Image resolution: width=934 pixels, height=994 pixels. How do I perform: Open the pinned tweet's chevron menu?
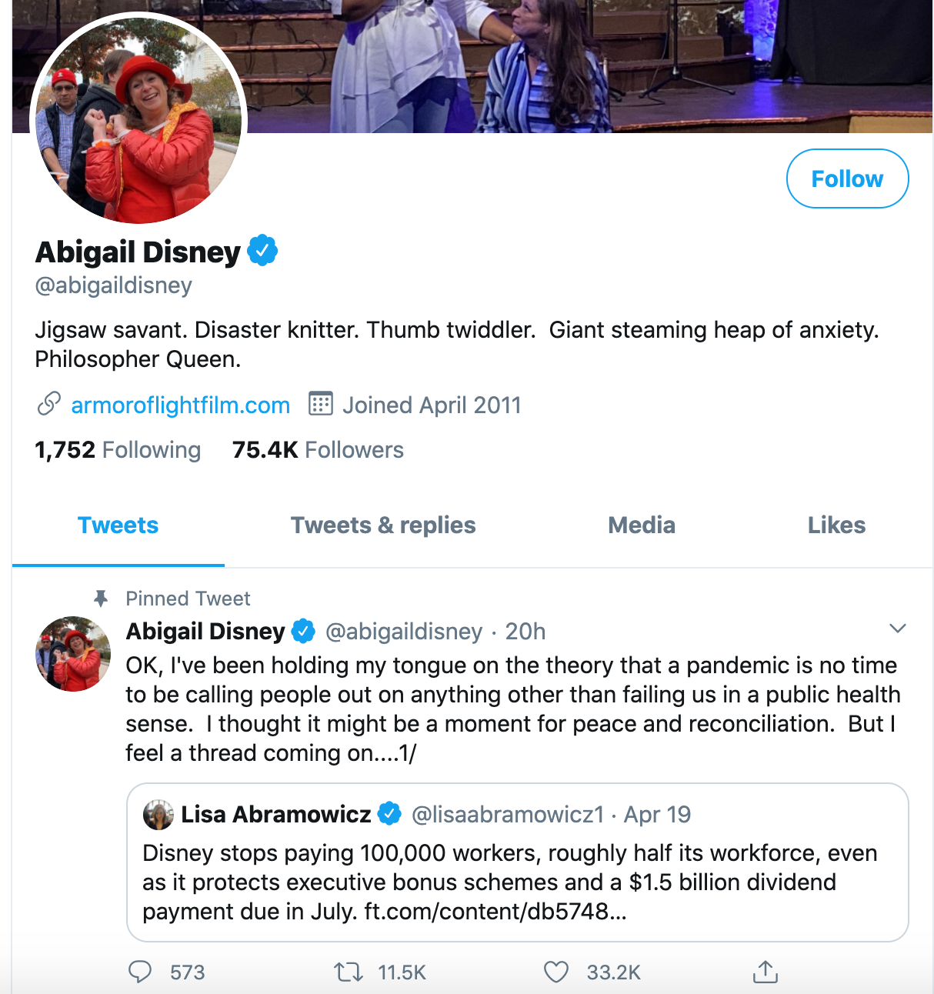(897, 629)
